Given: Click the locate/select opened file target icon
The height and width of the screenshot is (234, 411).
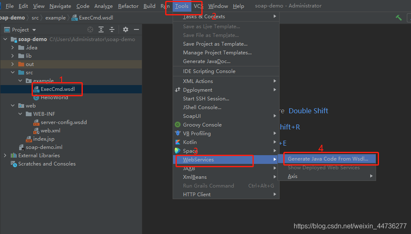Looking at the screenshot, I should point(90,29).
